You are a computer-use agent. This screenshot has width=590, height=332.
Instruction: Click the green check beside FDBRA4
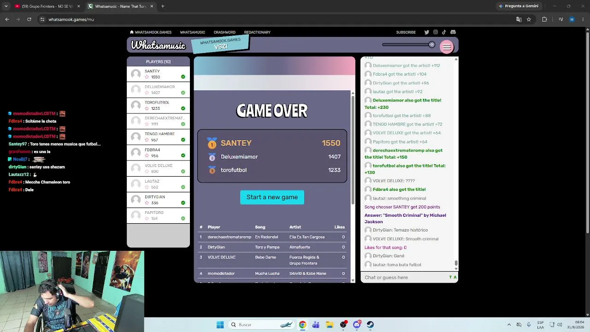[x=183, y=155]
